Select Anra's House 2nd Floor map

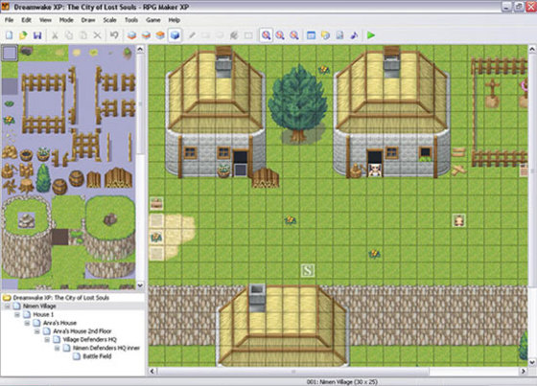[82, 330]
